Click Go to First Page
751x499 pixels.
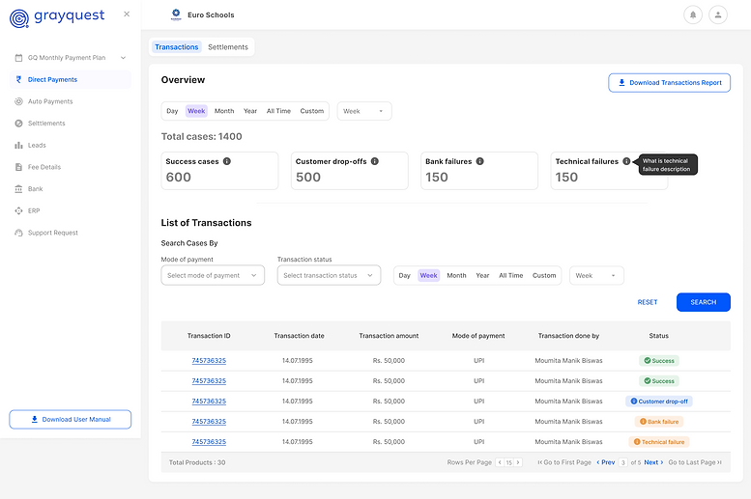click(564, 462)
